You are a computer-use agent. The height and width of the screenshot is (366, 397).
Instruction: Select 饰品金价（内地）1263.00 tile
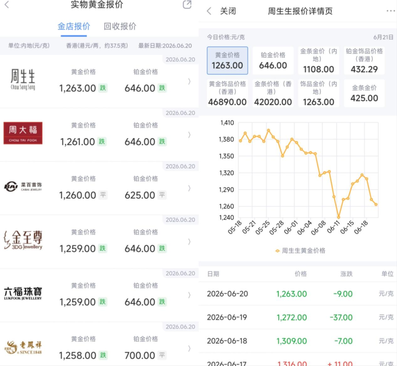pyautogui.click(x=318, y=93)
